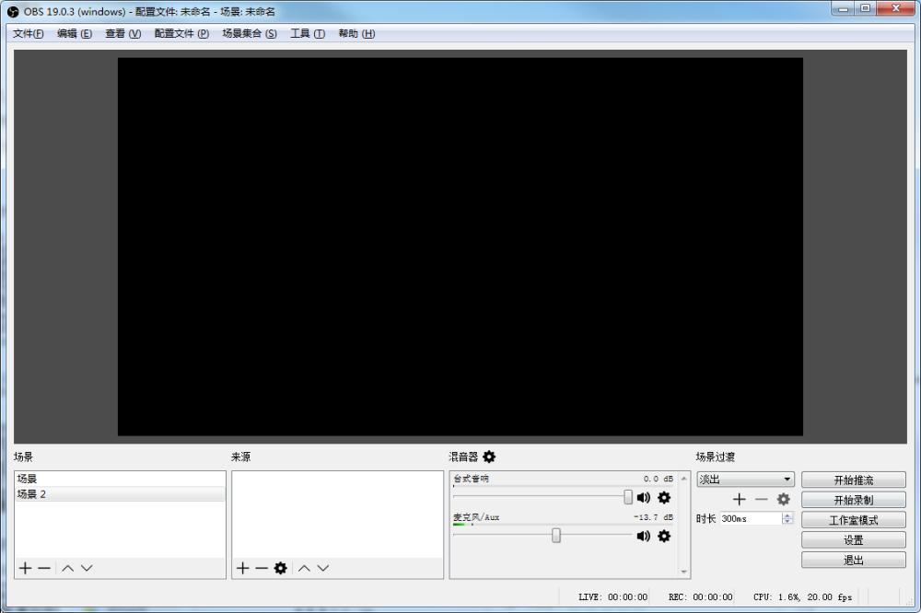Increase 时长 duration with up stepper
This screenshot has width=921, height=613.
point(787,515)
